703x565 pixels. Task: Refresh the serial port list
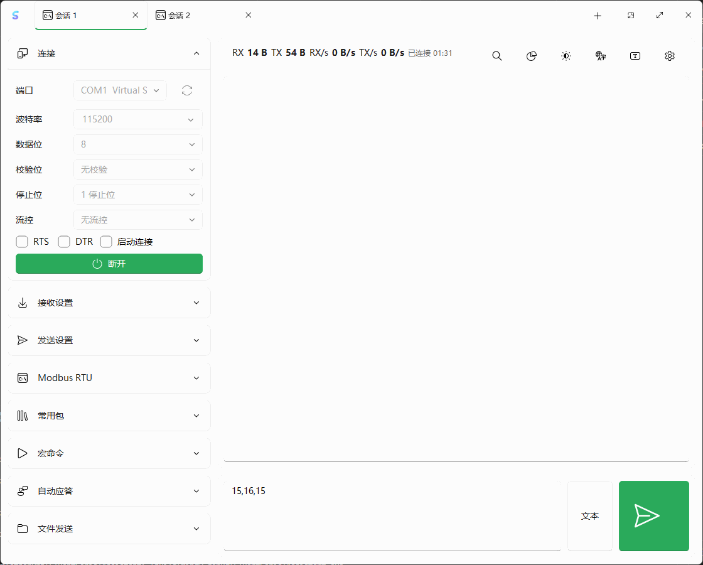tap(187, 90)
